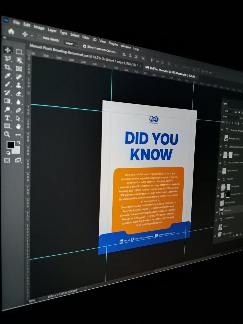Select the Rectangle shape tool
Image resolution: width=243 pixels, height=324 pixels.
tap(7, 126)
